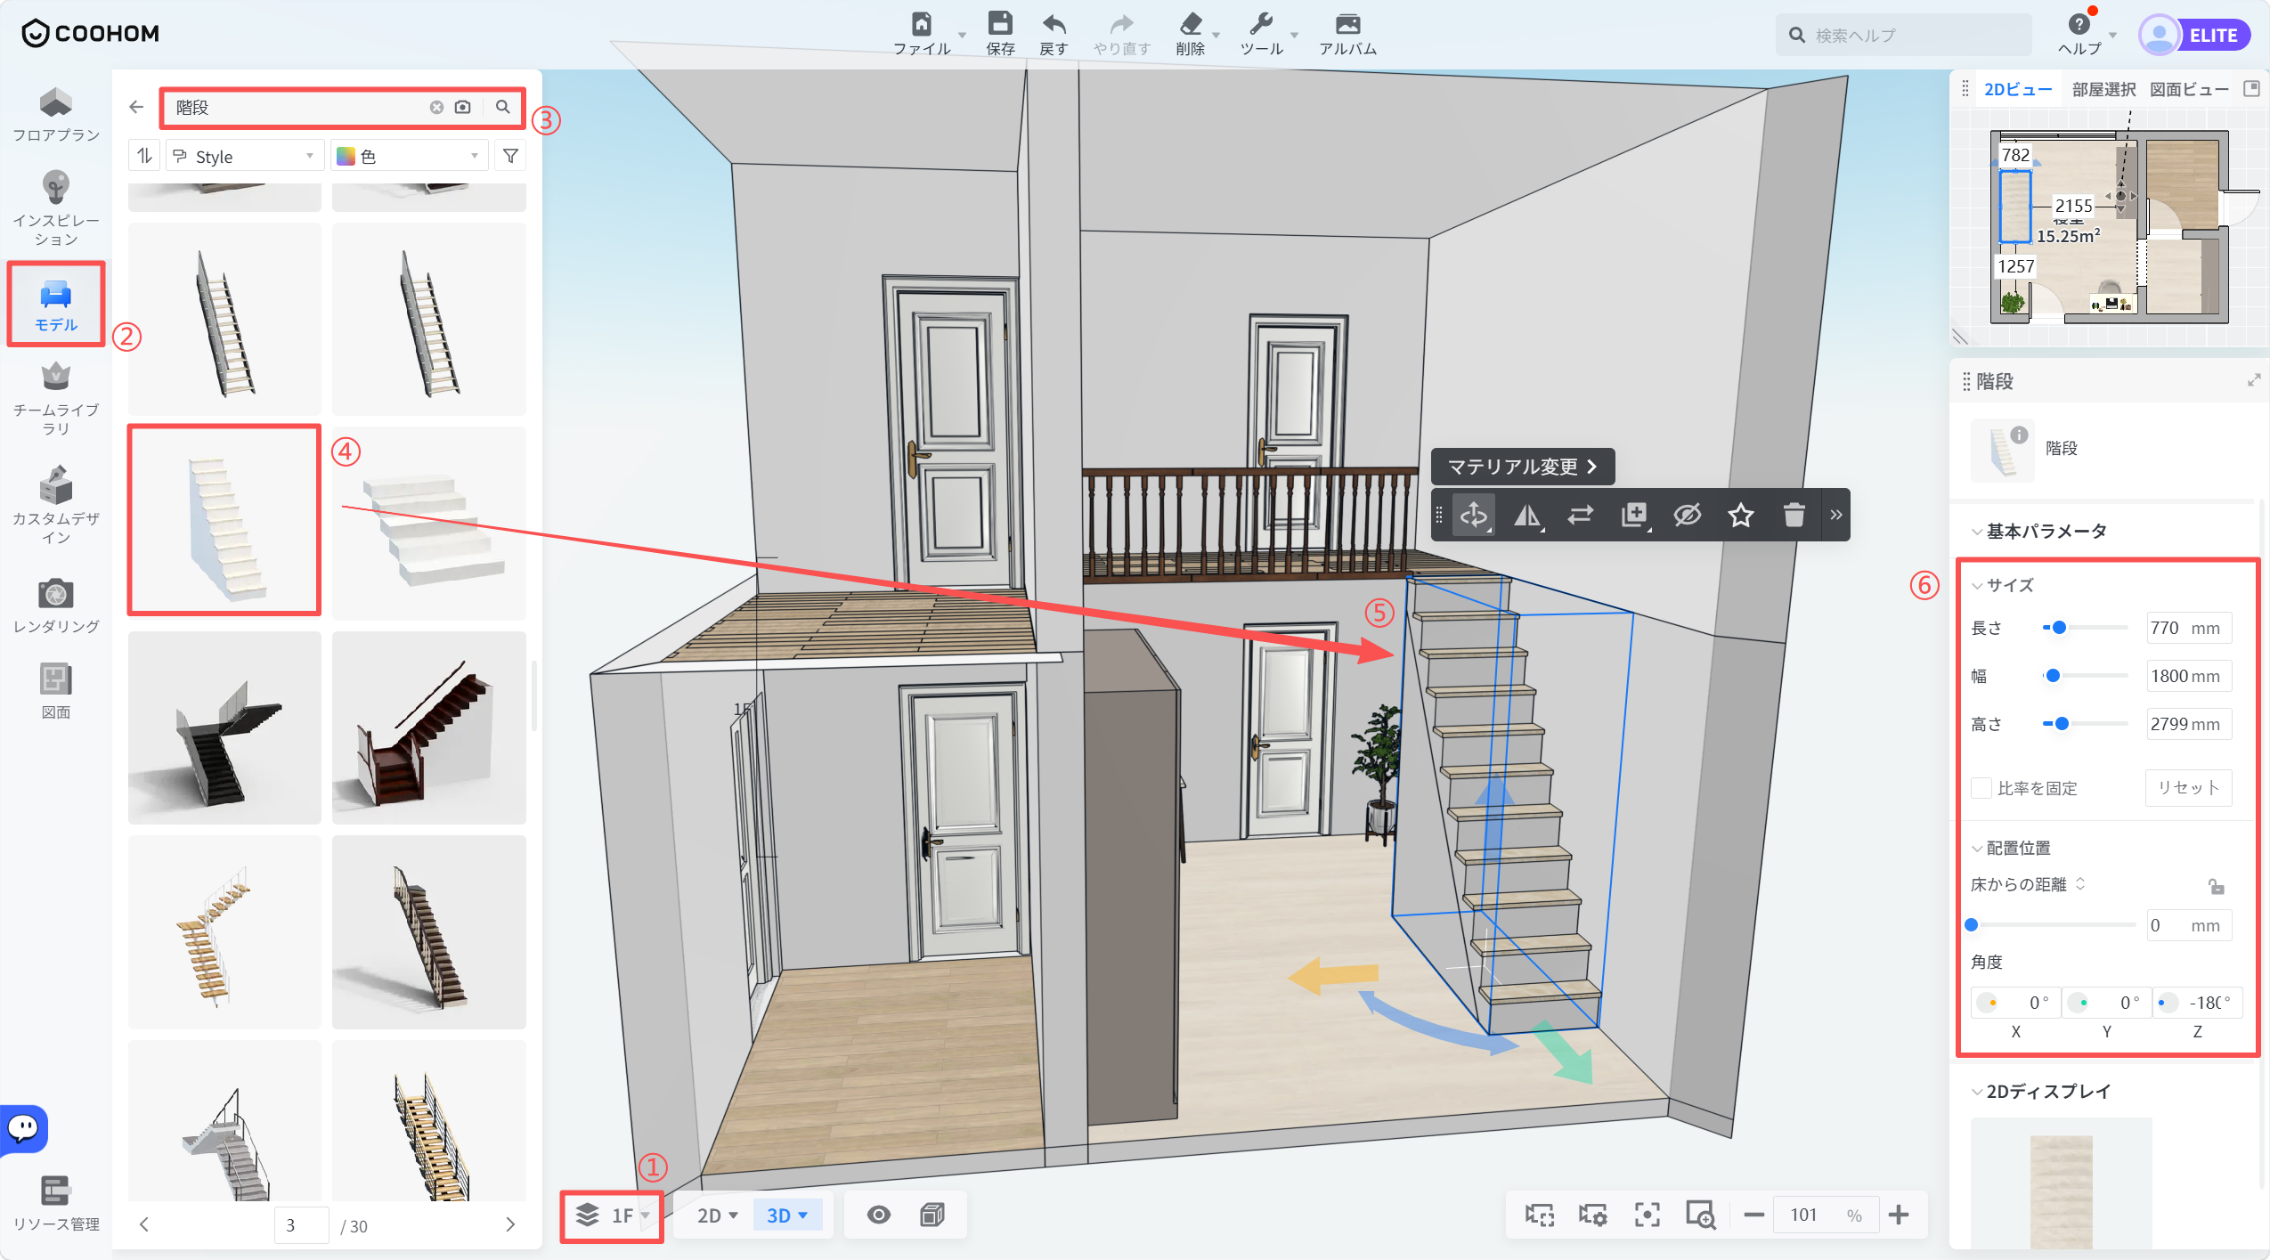Screen dimensions: 2270x1260
Task: Open the 削除 menu
Action: click(x=1196, y=34)
